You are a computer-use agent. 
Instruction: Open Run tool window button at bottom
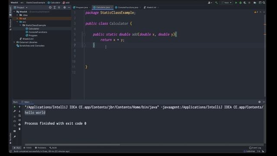(x=17, y=148)
